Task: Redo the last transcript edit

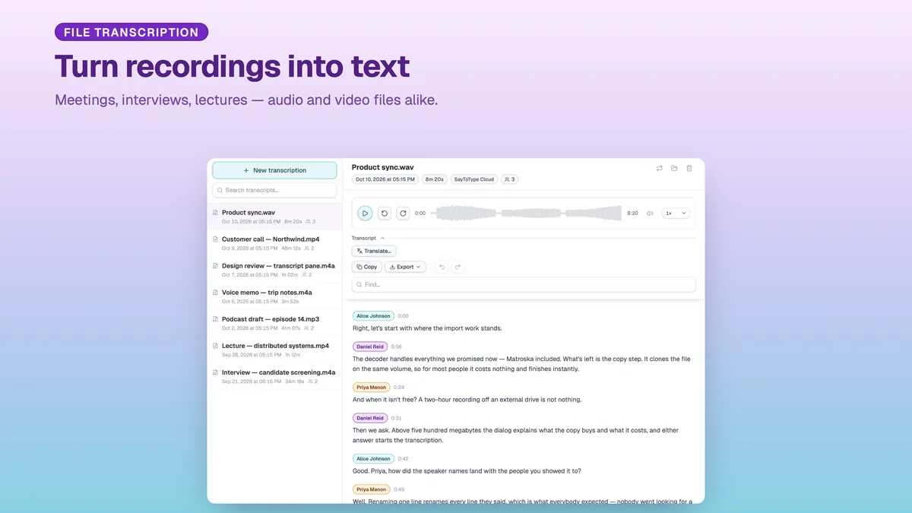Action: [458, 267]
